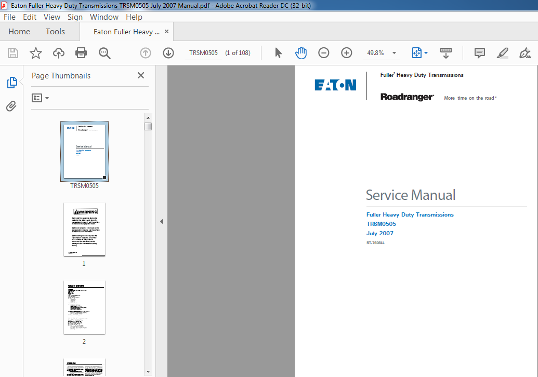Image resolution: width=538 pixels, height=377 pixels.
Task: Go to next page arrow
Action: [x=168, y=53]
